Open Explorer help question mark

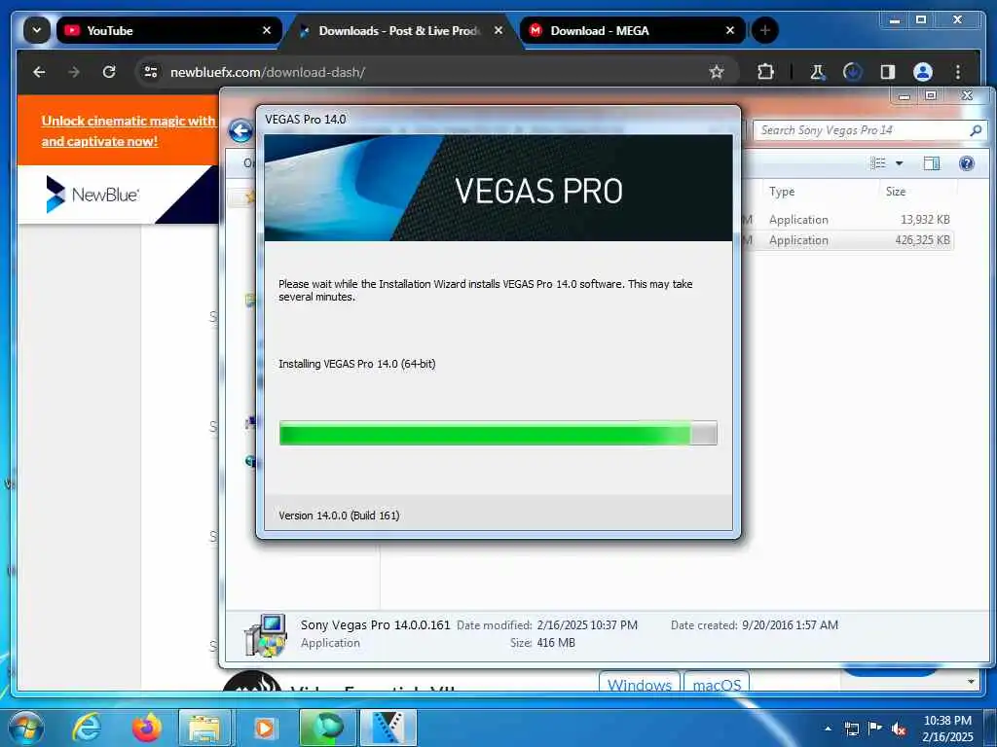click(x=967, y=163)
